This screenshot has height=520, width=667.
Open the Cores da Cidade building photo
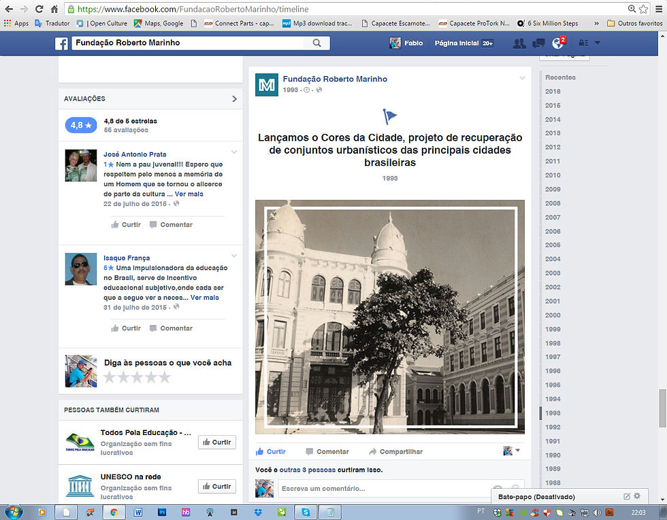(389, 317)
